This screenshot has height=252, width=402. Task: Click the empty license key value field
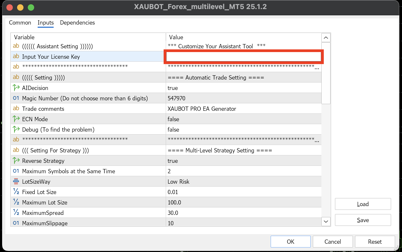click(x=243, y=57)
